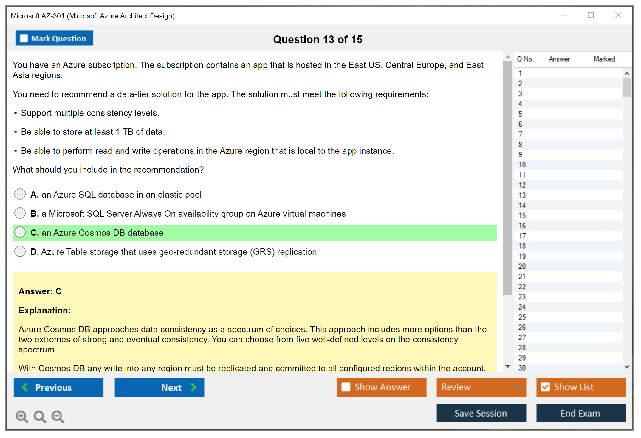Click the End Exam button
This screenshot has height=438, width=641.
click(x=580, y=413)
